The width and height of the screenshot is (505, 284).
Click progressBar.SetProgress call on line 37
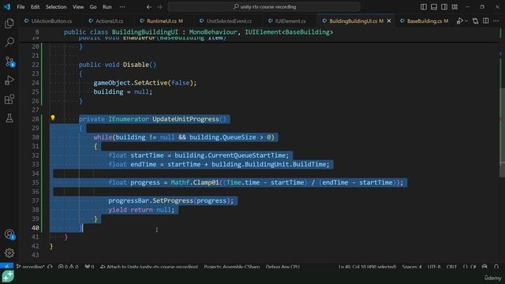tap(171, 200)
